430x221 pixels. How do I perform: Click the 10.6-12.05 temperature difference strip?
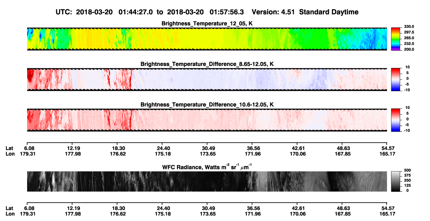point(207,120)
